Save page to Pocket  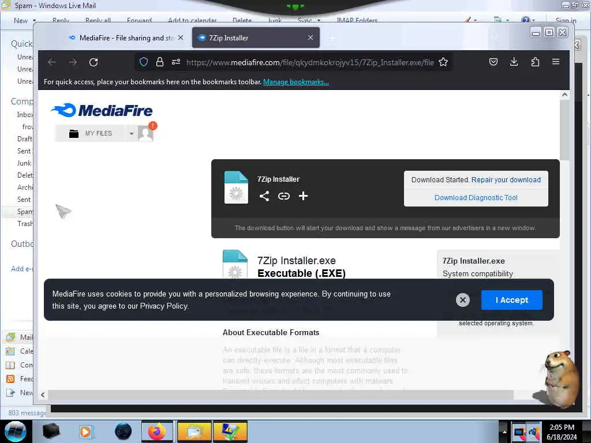(493, 62)
